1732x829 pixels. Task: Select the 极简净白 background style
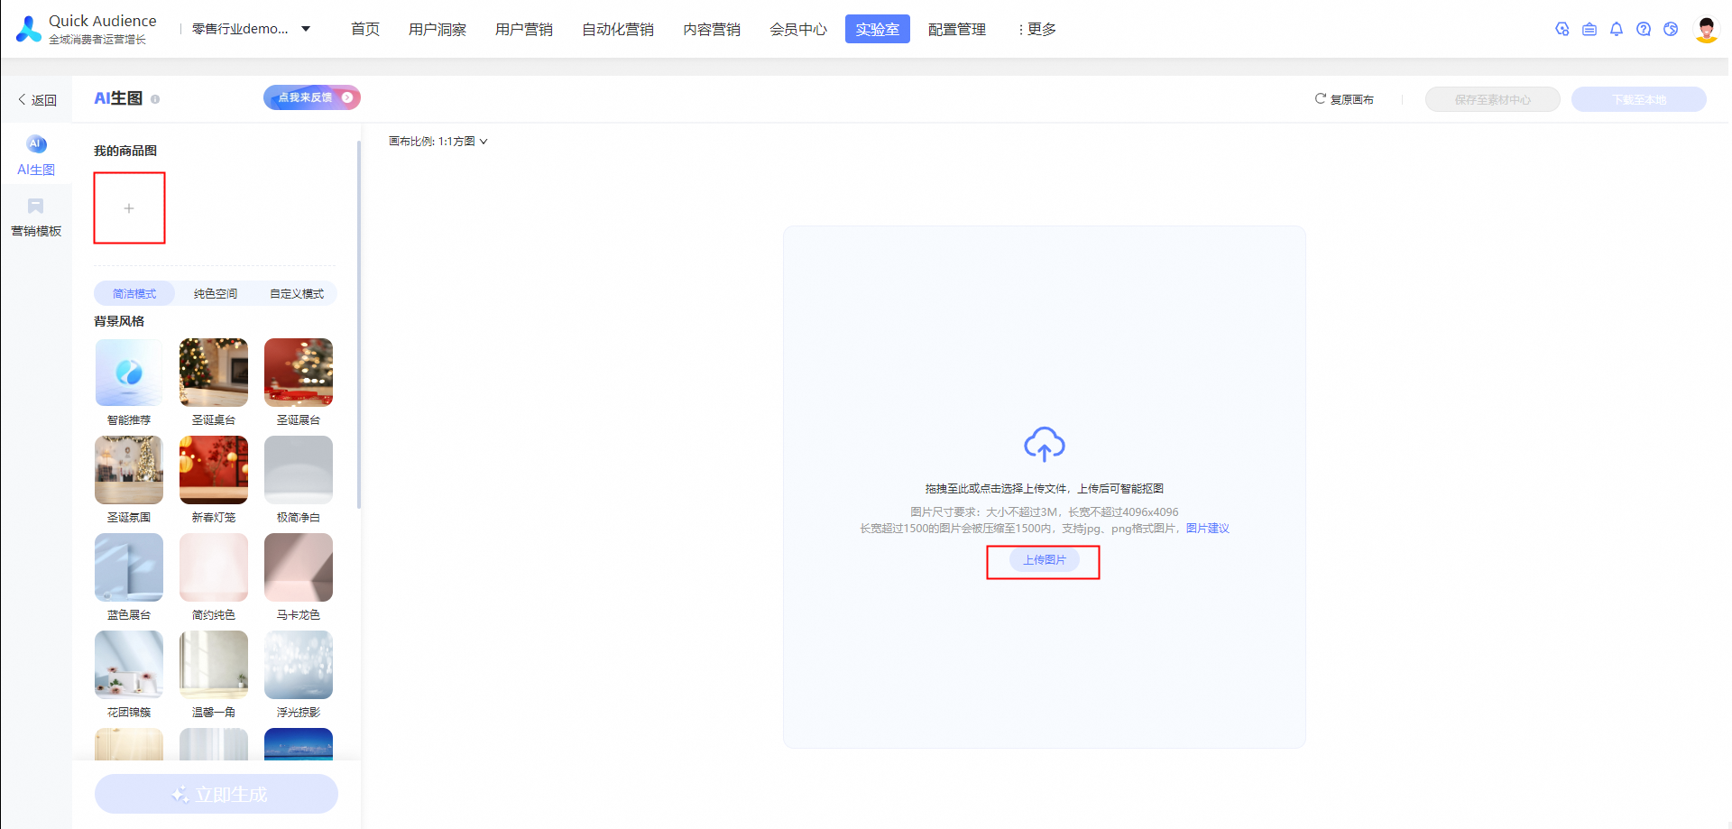(299, 470)
